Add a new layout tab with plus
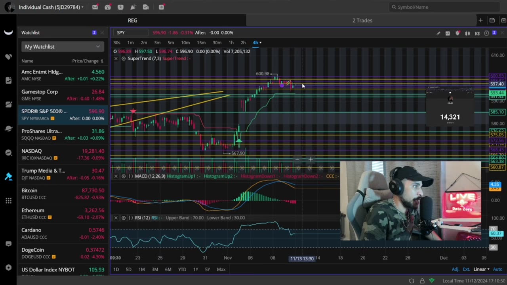This screenshot has width=507, height=285. pyautogui.click(x=480, y=20)
